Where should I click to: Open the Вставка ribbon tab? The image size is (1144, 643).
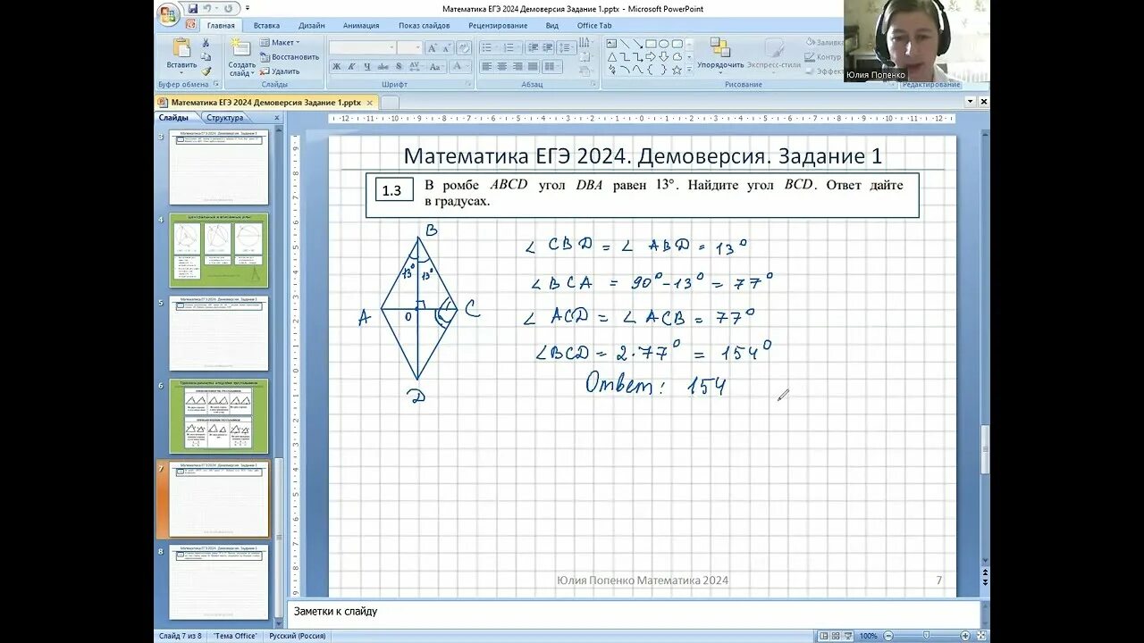click(266, 26)
